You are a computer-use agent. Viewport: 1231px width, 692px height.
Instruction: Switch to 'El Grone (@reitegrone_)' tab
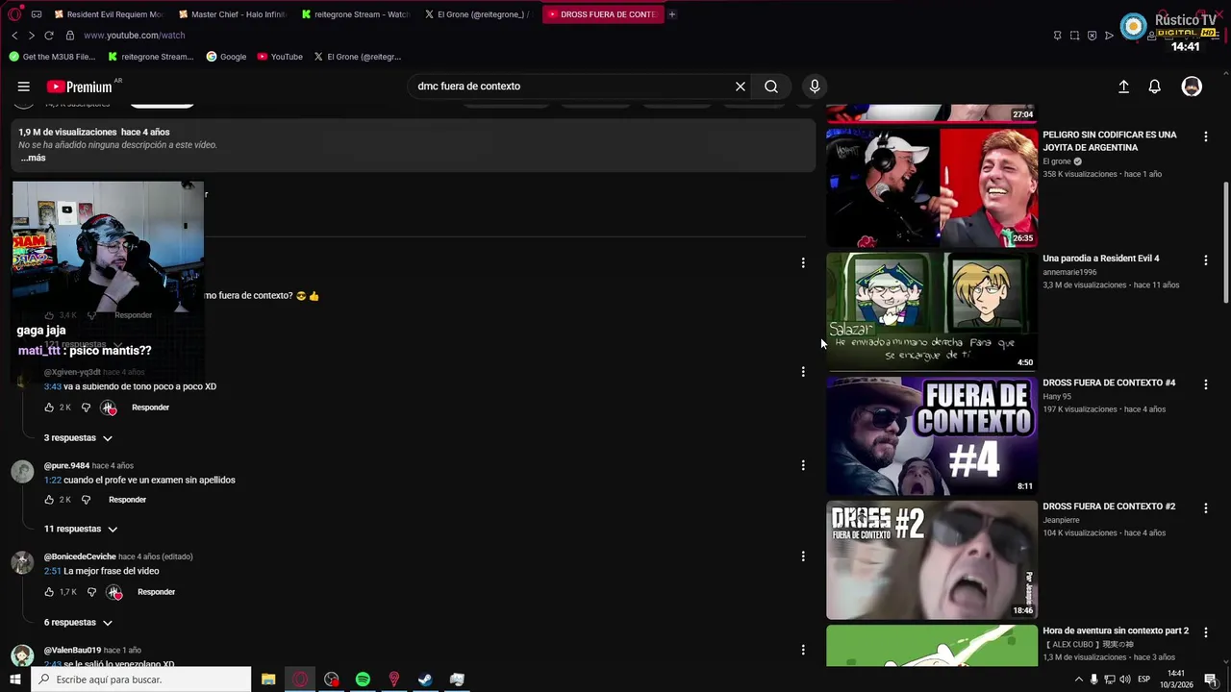[478, 14]
